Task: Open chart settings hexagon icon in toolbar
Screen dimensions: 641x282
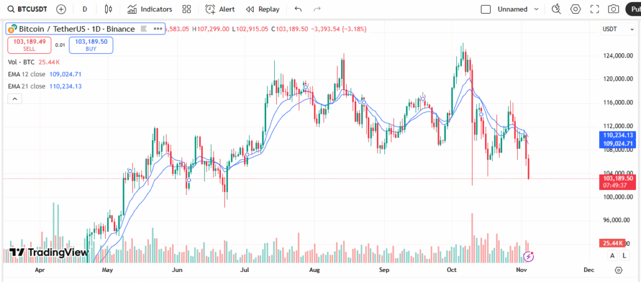Action: pyautogui.click(x=575, y=9)
